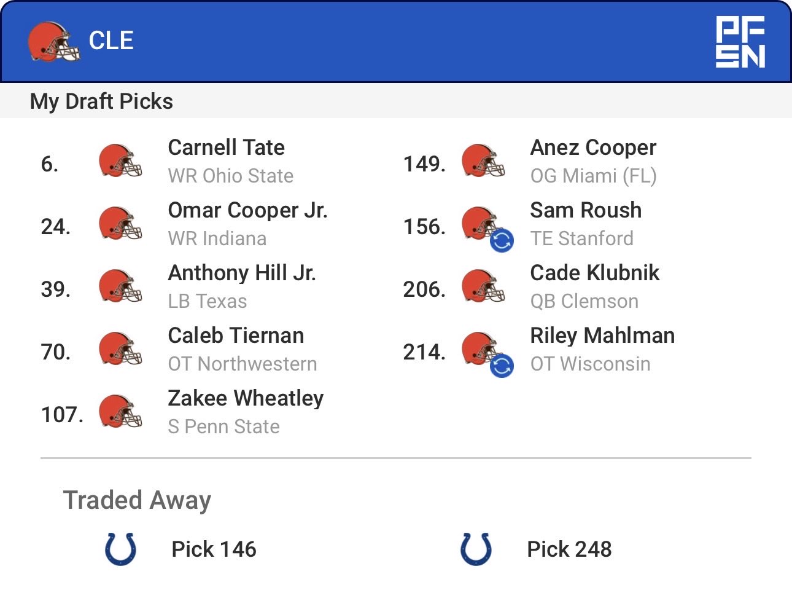The width and height of the screenshot is (792, 601).
Task: Open Cade Klubnik's pick entry
Action: [x=594, y=273]
